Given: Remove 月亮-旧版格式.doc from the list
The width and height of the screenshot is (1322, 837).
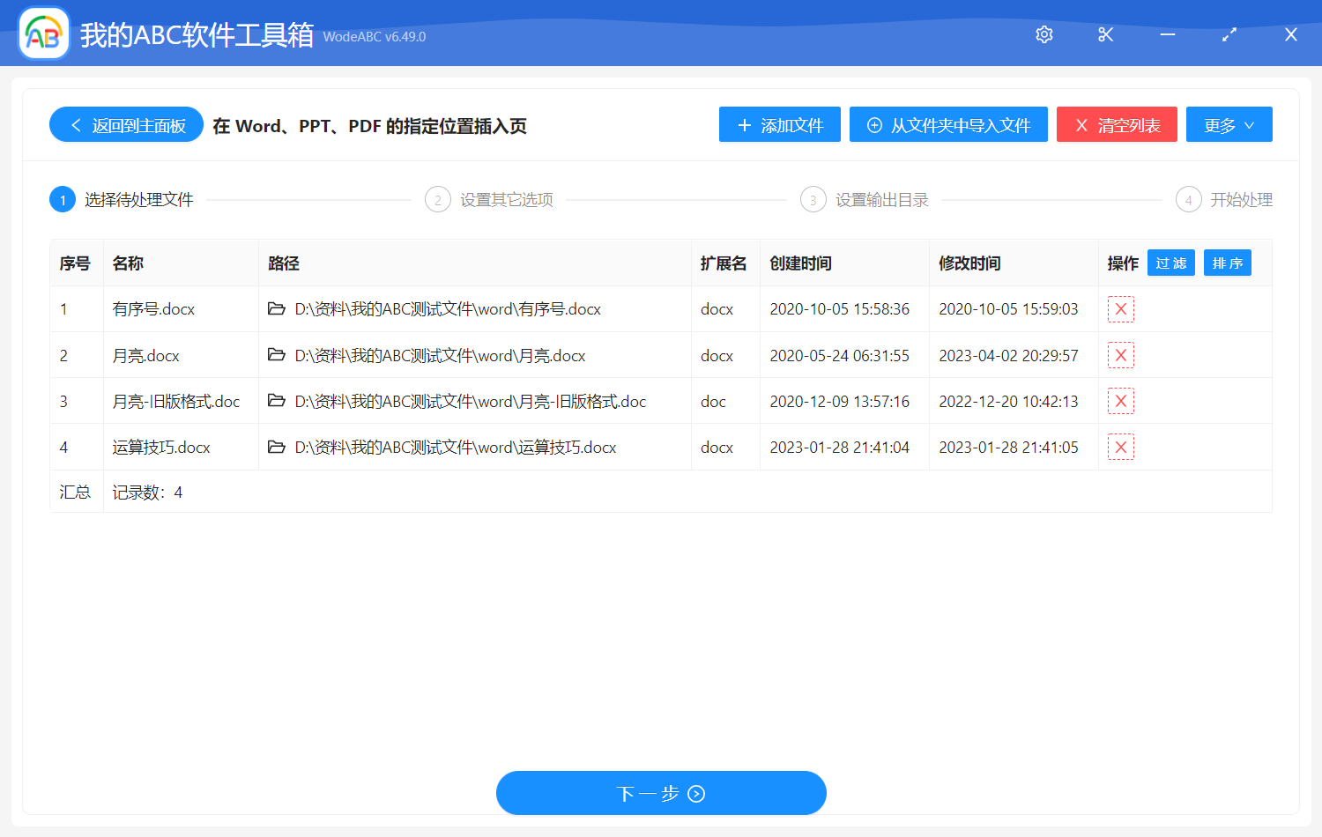Looking at the screenshot, I should (x=1120, y=401).
